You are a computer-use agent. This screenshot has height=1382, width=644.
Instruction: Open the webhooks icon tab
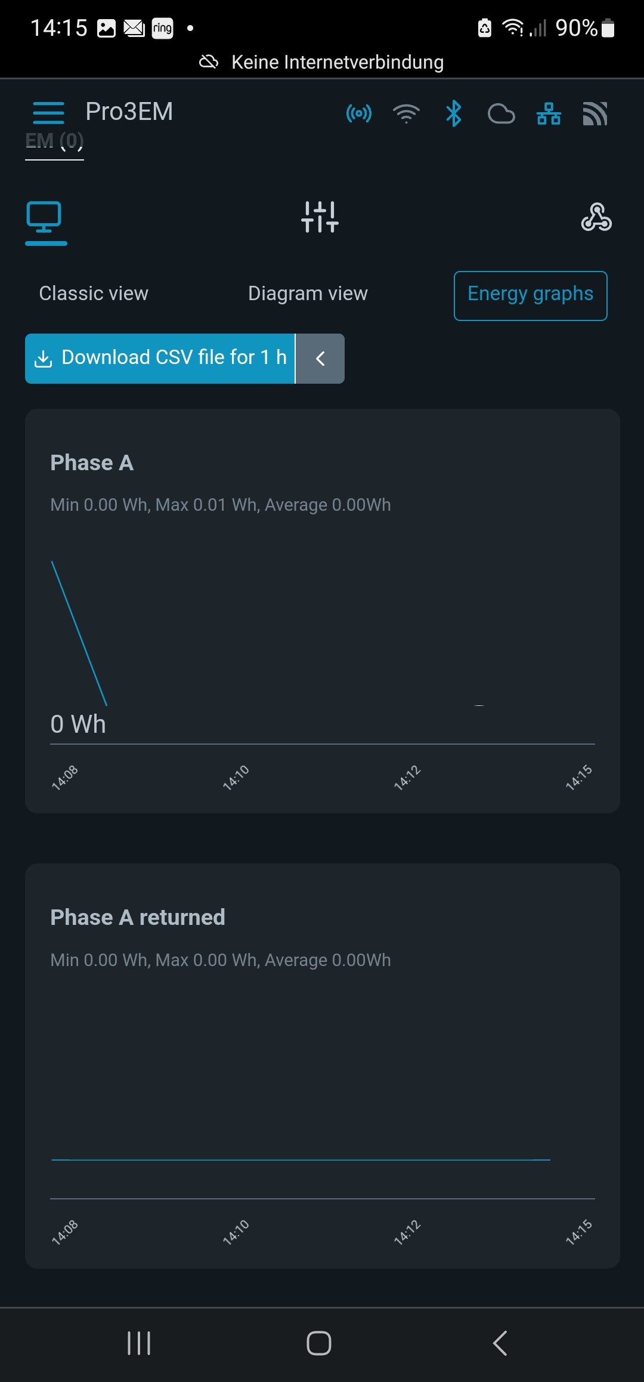tap(596, 217)
